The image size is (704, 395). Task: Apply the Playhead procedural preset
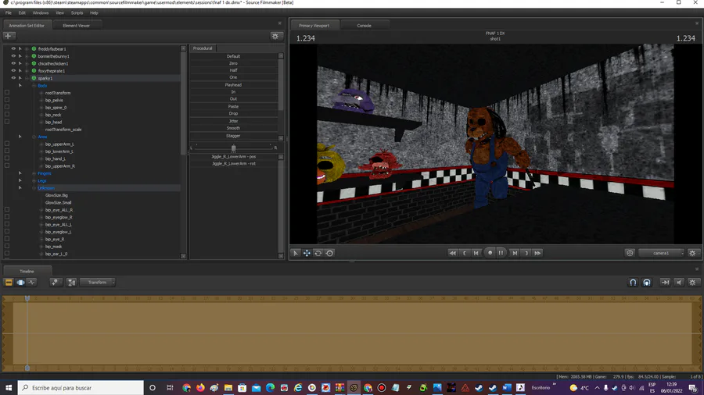tap(233, 84)
